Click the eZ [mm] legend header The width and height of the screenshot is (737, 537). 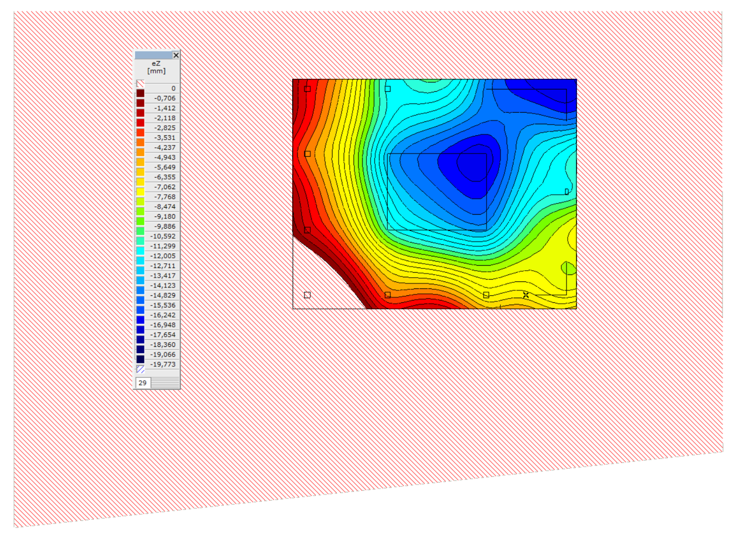point(156,67)
